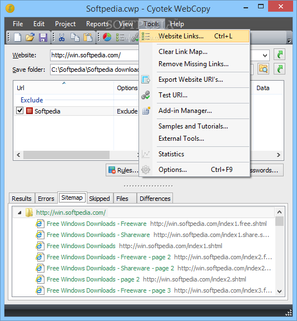The width and height of the screenshot is (297, 321).
Task: Click the red Softpedia rule icon
Action: (x=29, y=111)
